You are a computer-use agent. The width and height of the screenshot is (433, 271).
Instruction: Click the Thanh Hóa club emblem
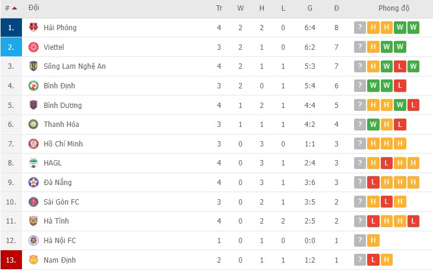click(33, 125)
